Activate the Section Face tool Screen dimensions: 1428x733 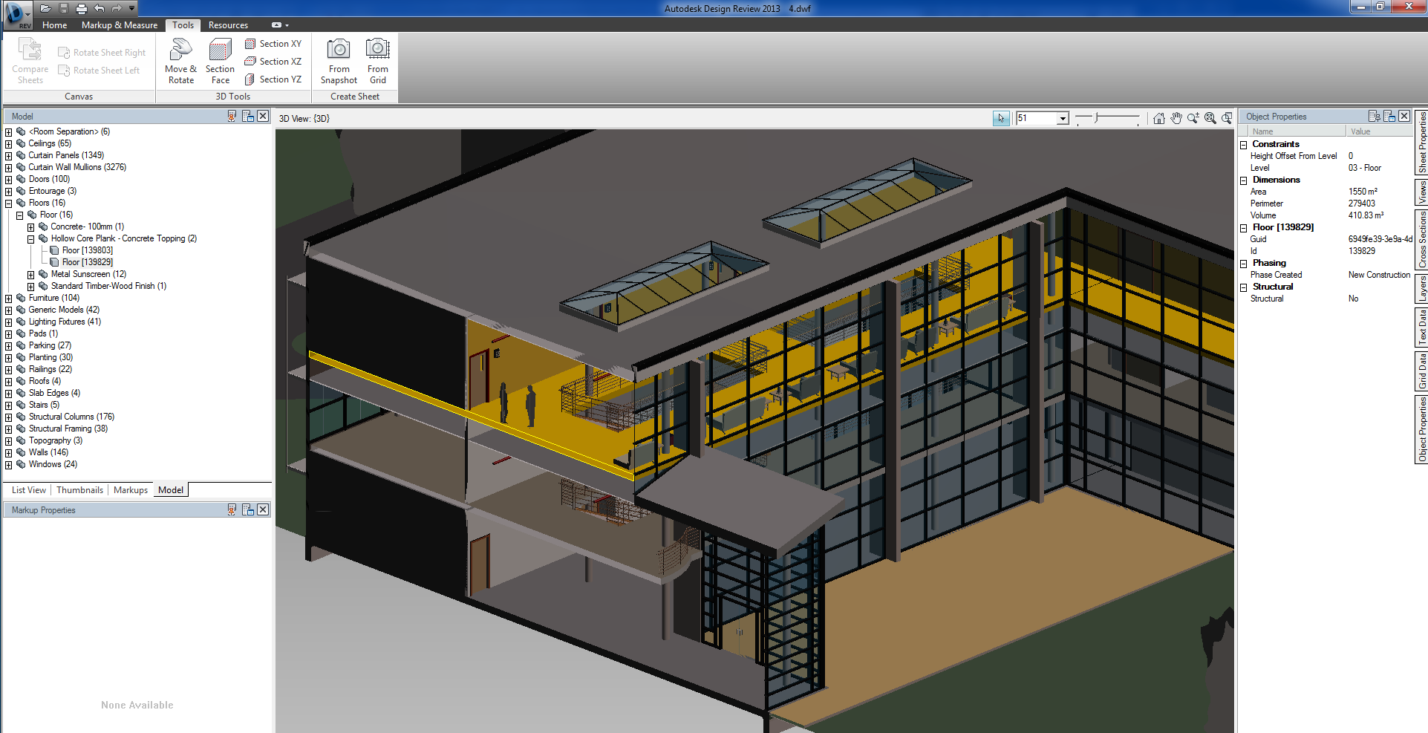[x=220, y=61]
